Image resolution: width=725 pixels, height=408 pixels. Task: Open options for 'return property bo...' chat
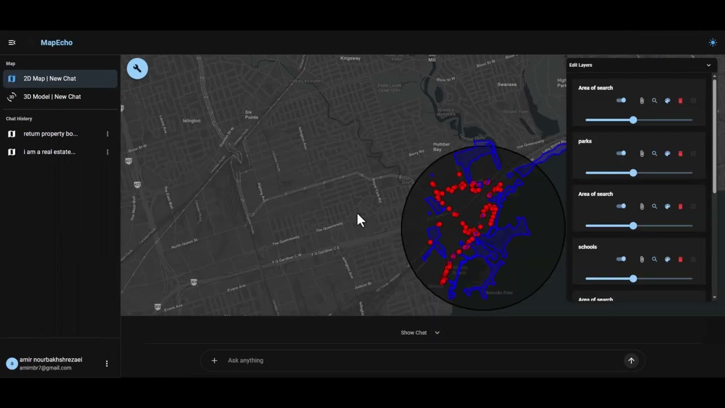coord(108,134)
